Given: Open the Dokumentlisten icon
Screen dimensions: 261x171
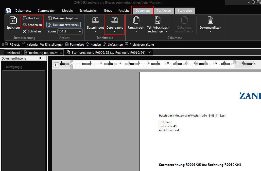Looking at the screenshot, I should [x=210, y=20].
